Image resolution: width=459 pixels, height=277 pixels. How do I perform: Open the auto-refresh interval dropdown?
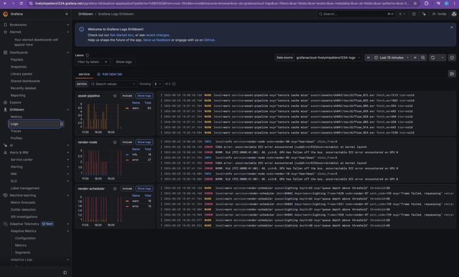coord(442,57)
